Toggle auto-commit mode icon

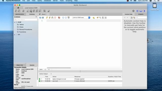click(x=69, y=17)
